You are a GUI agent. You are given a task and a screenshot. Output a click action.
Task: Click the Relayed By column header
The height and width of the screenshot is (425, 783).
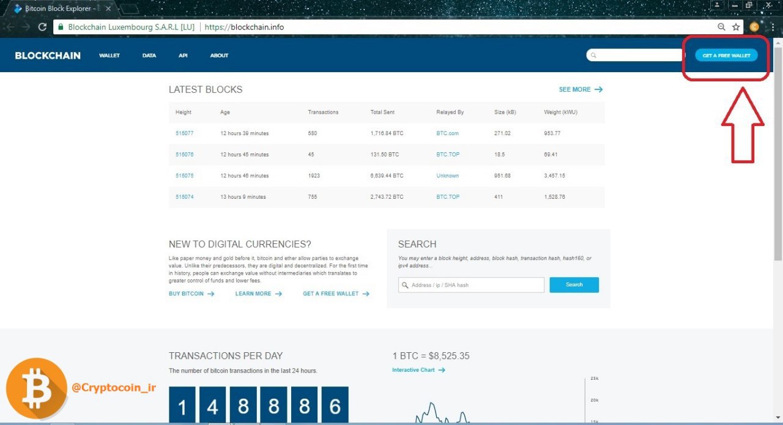(x=450, y=113)
